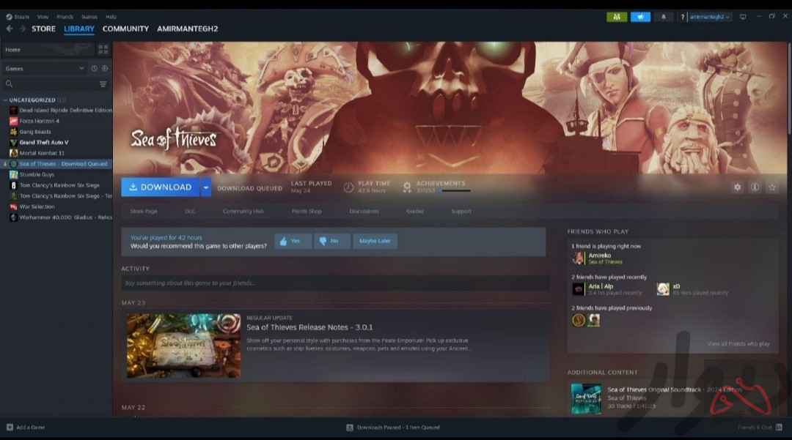Screen dimensions: 792x440
Task: Open the Community Hub tab
Action: [243, 212]
